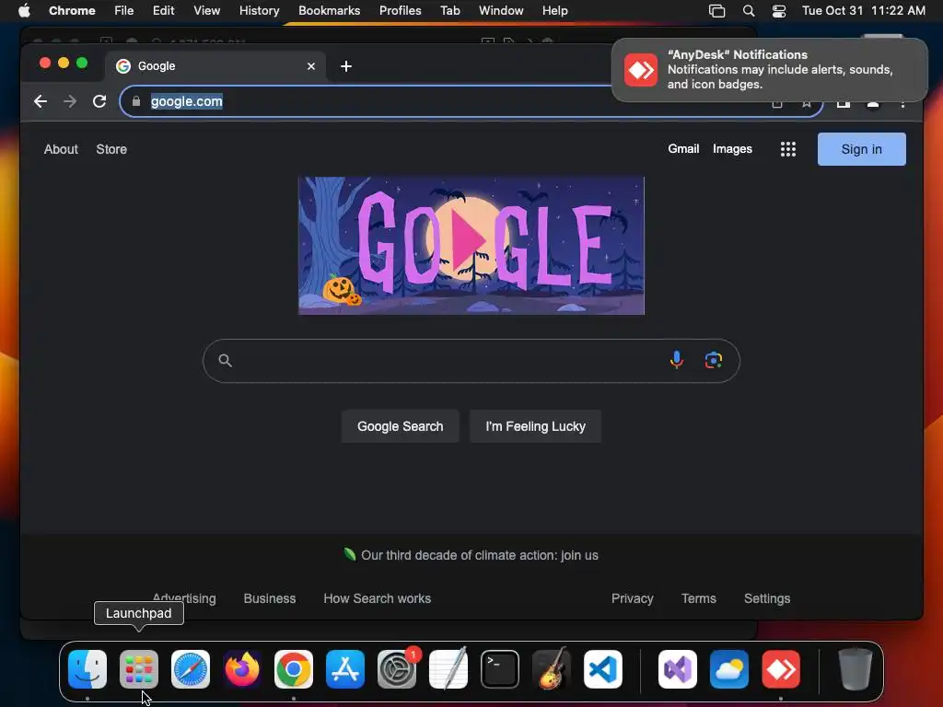This screenshot has height=707, width=943.
Task: Follow the climate action join us link
Action: coord(479,555)
